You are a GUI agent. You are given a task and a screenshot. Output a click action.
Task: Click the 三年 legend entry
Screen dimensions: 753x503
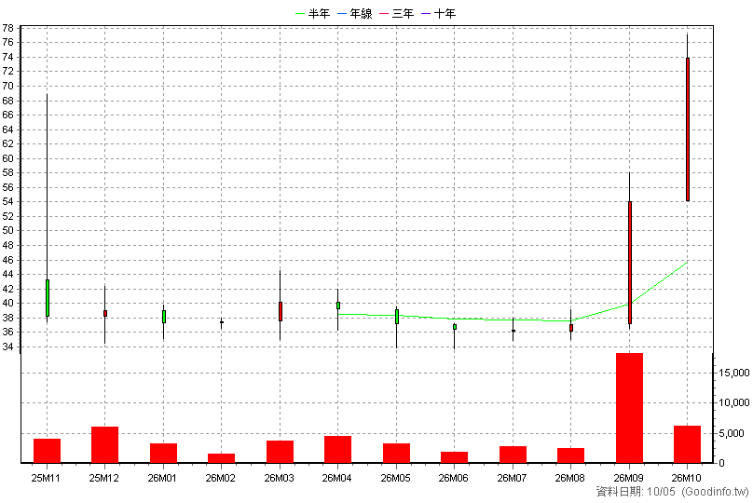[x=397, y=13]
